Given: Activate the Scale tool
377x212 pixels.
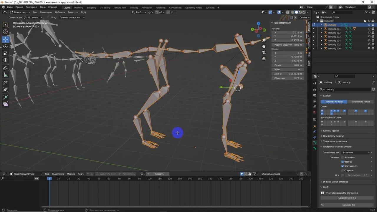Looking at the screenshot, I should coord(6,53).
